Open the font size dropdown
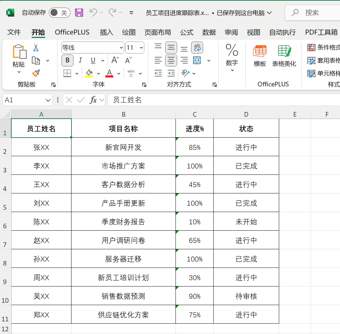340x334 pixels. [141, 48]
